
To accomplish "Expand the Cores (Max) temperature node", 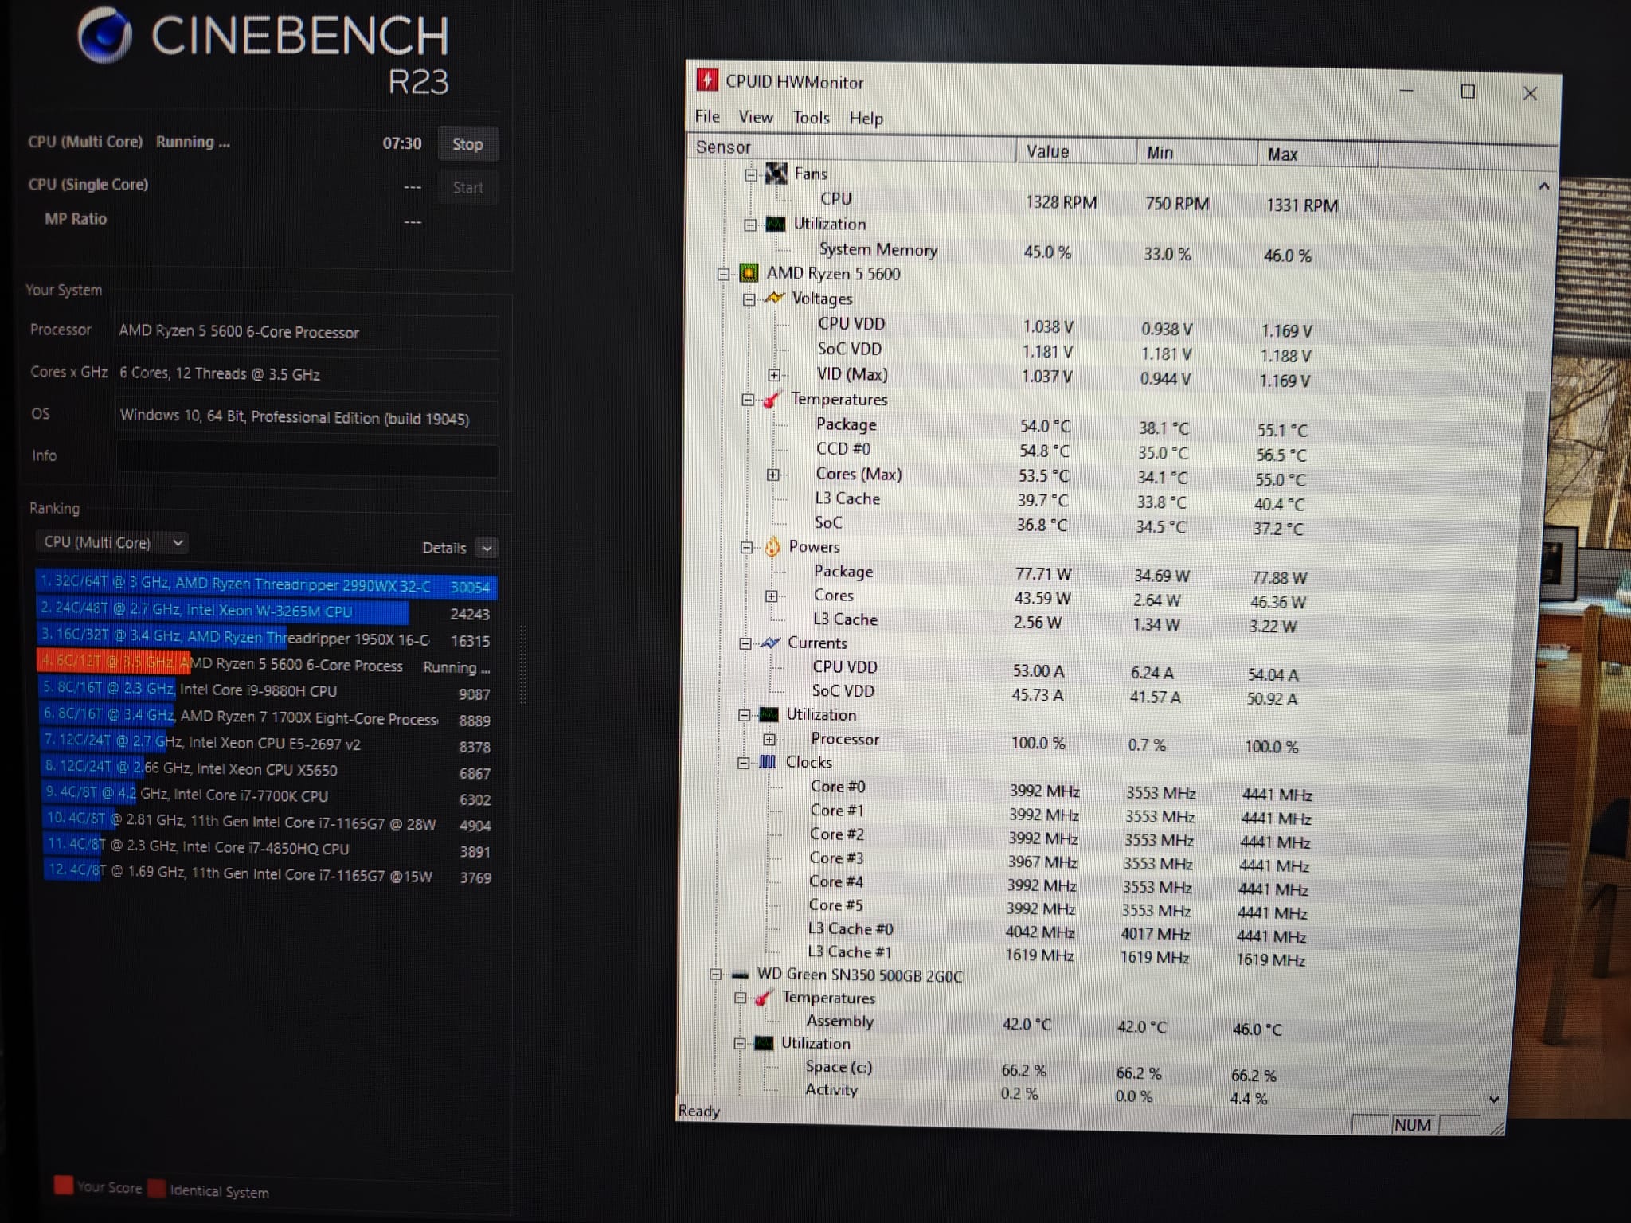I will [772, 475].
